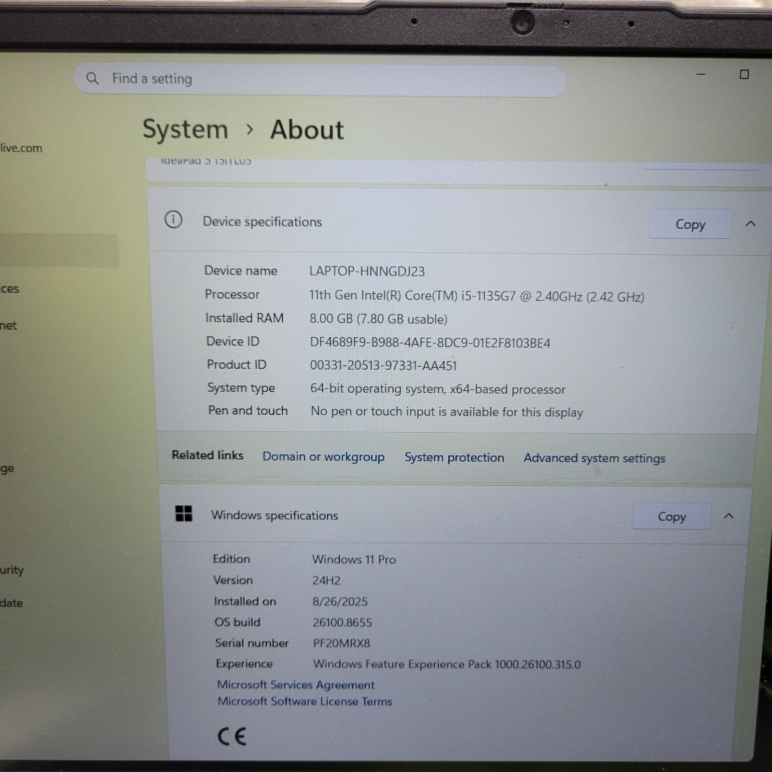Open Microsoft Software License Terms link
772x772 pixels.
pos(305,701)
